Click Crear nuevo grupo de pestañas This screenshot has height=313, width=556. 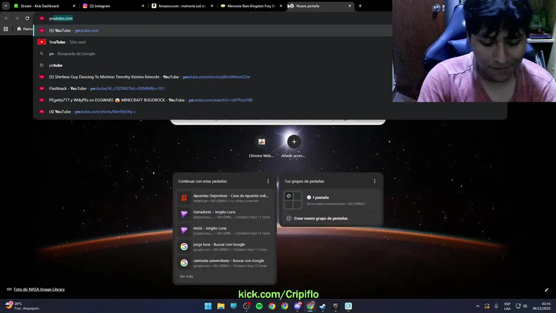point(331,218)
